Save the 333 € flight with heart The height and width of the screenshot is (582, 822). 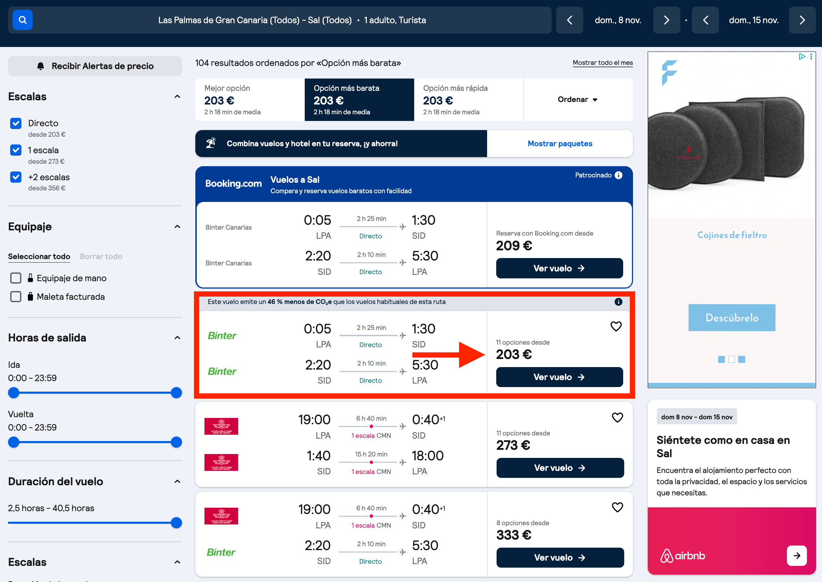click(x=617, y=507)
